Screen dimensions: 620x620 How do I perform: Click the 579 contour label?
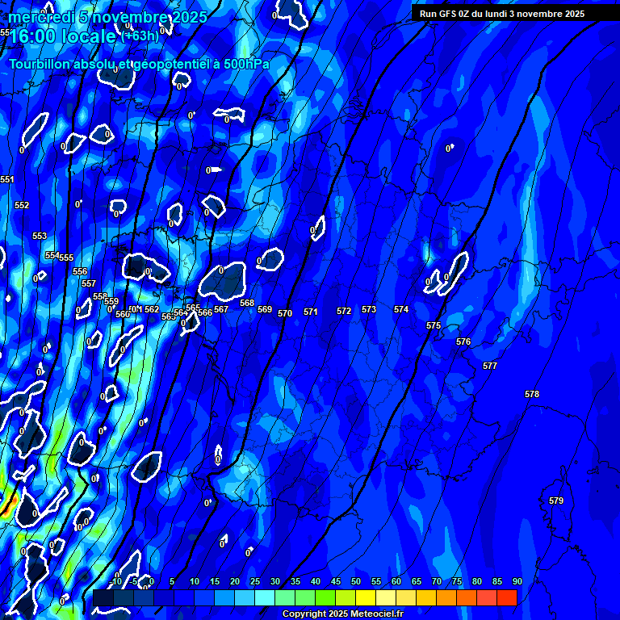[556, 501]
